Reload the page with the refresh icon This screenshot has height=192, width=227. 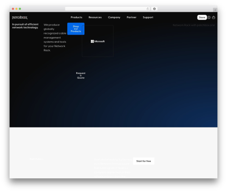pyautogui.click(x=148, y=9)
